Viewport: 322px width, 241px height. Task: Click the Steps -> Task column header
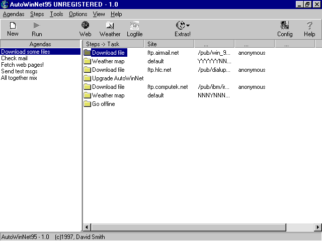click(x=113, y=44)
